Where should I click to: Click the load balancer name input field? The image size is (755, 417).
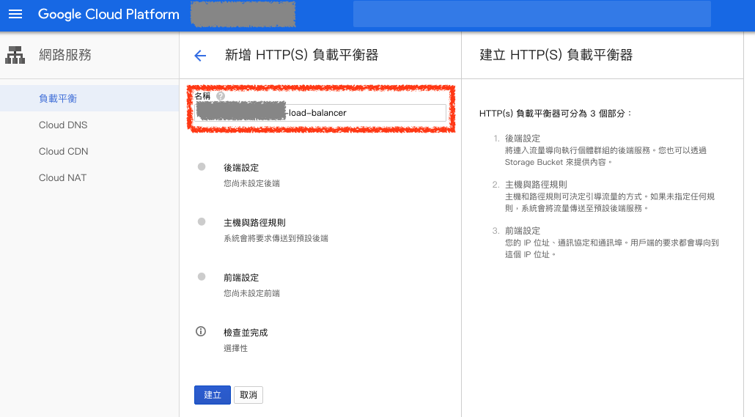click(367, 113)
